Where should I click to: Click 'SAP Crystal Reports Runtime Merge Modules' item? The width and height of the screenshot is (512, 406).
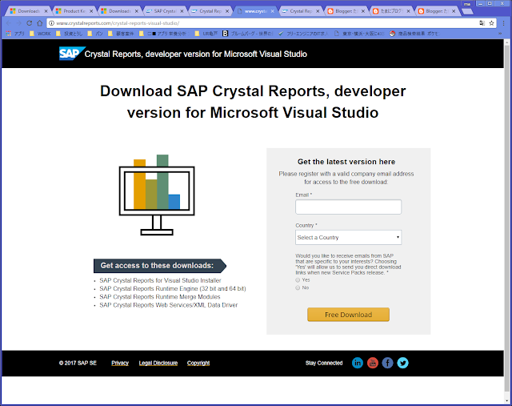(x=160, y=297)
